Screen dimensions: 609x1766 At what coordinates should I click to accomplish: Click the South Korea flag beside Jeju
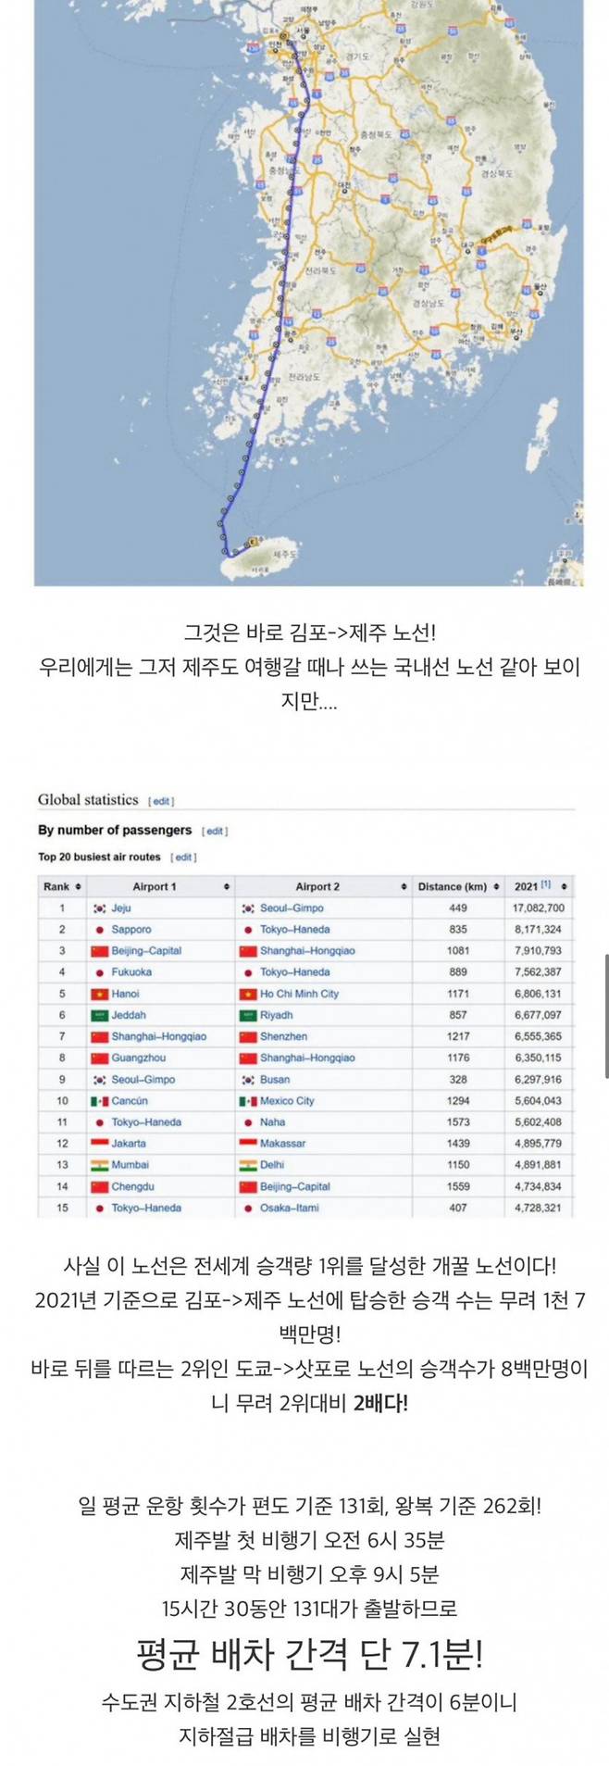tap(99, 908)
